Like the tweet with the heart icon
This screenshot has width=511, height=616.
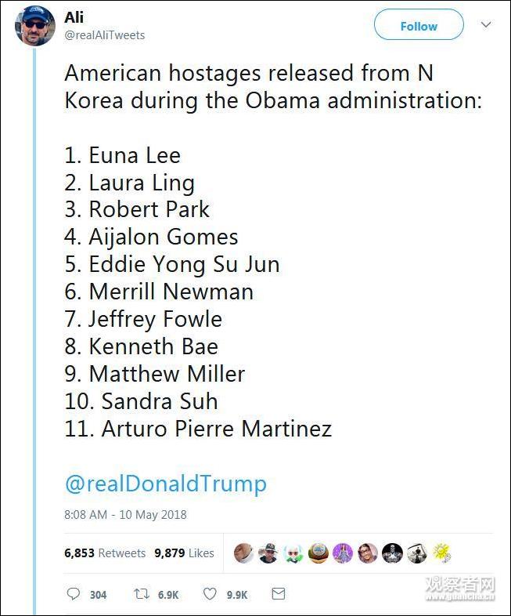pyautogui.click(x=210, y=594)
